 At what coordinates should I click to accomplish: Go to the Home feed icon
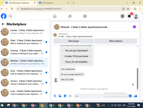55,16
